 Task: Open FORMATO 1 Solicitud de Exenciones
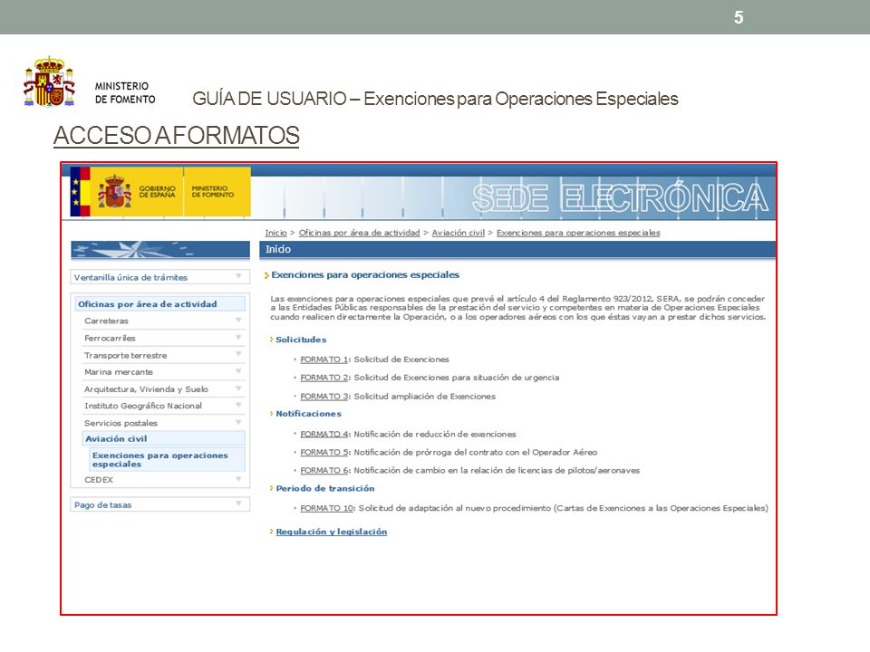pos(324,360)
